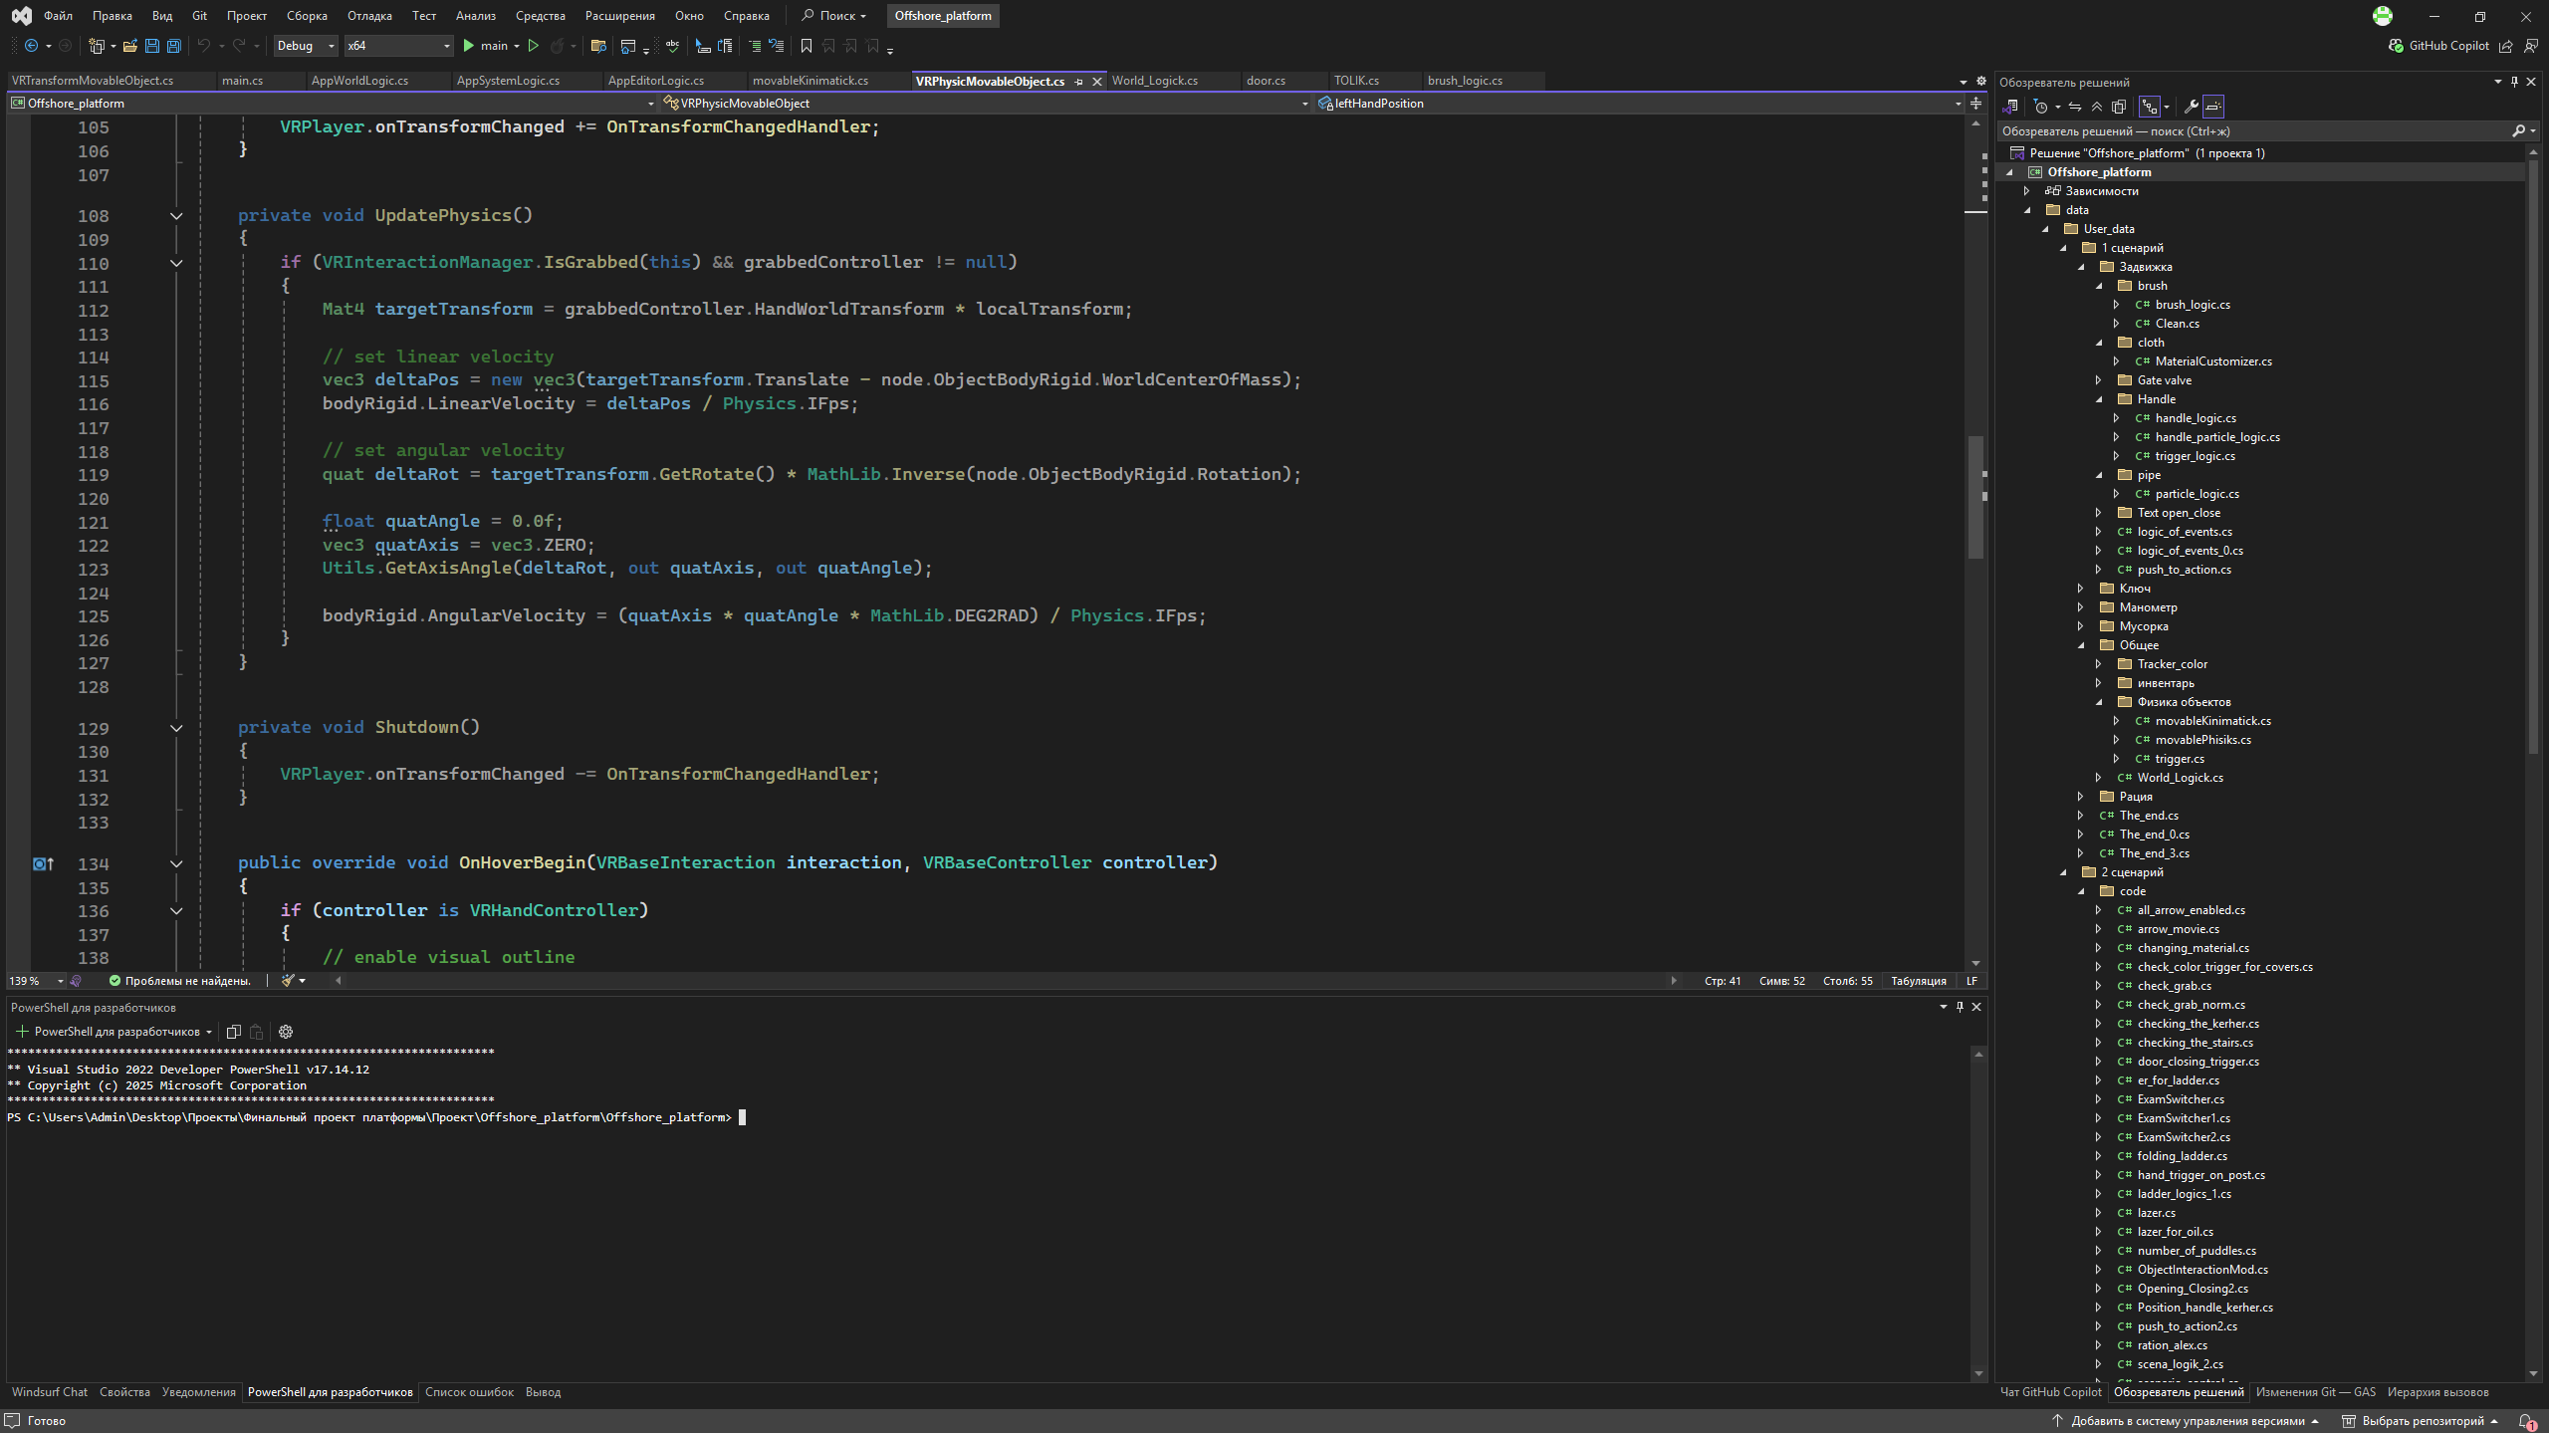Click Start Without Debugging outline play icon
Viewport: 2549px width, 1434px height.
coord(534,46)
